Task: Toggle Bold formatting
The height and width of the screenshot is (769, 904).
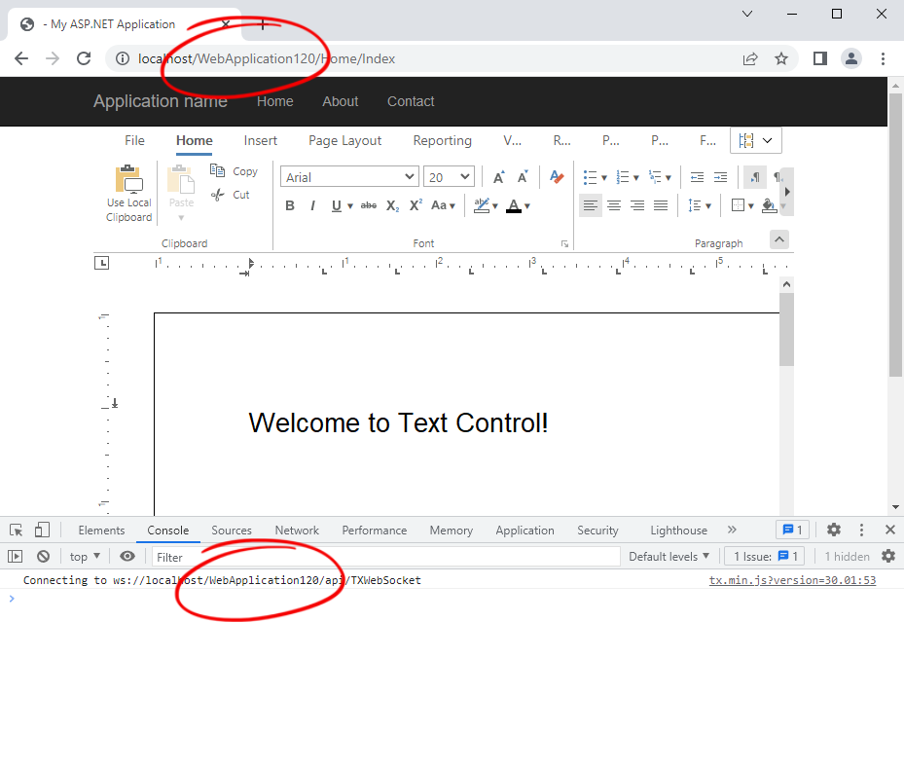Action: pyautogui.click(x=290, y=206)
